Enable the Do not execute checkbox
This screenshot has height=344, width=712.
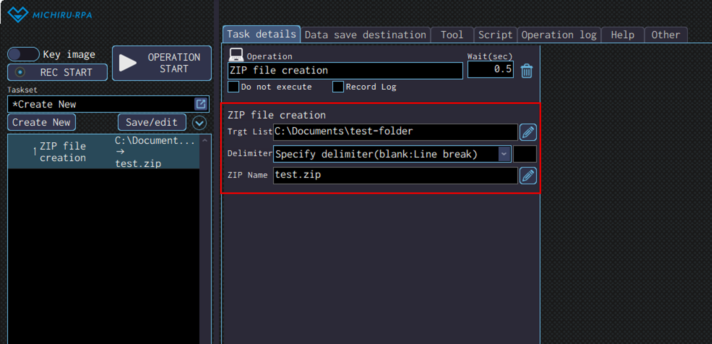(233, 87)
